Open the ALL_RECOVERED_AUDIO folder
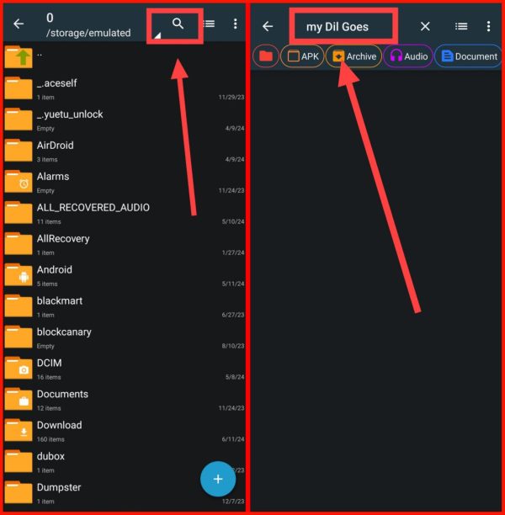The height and width of the screenshot is (515, 505). 125,214
